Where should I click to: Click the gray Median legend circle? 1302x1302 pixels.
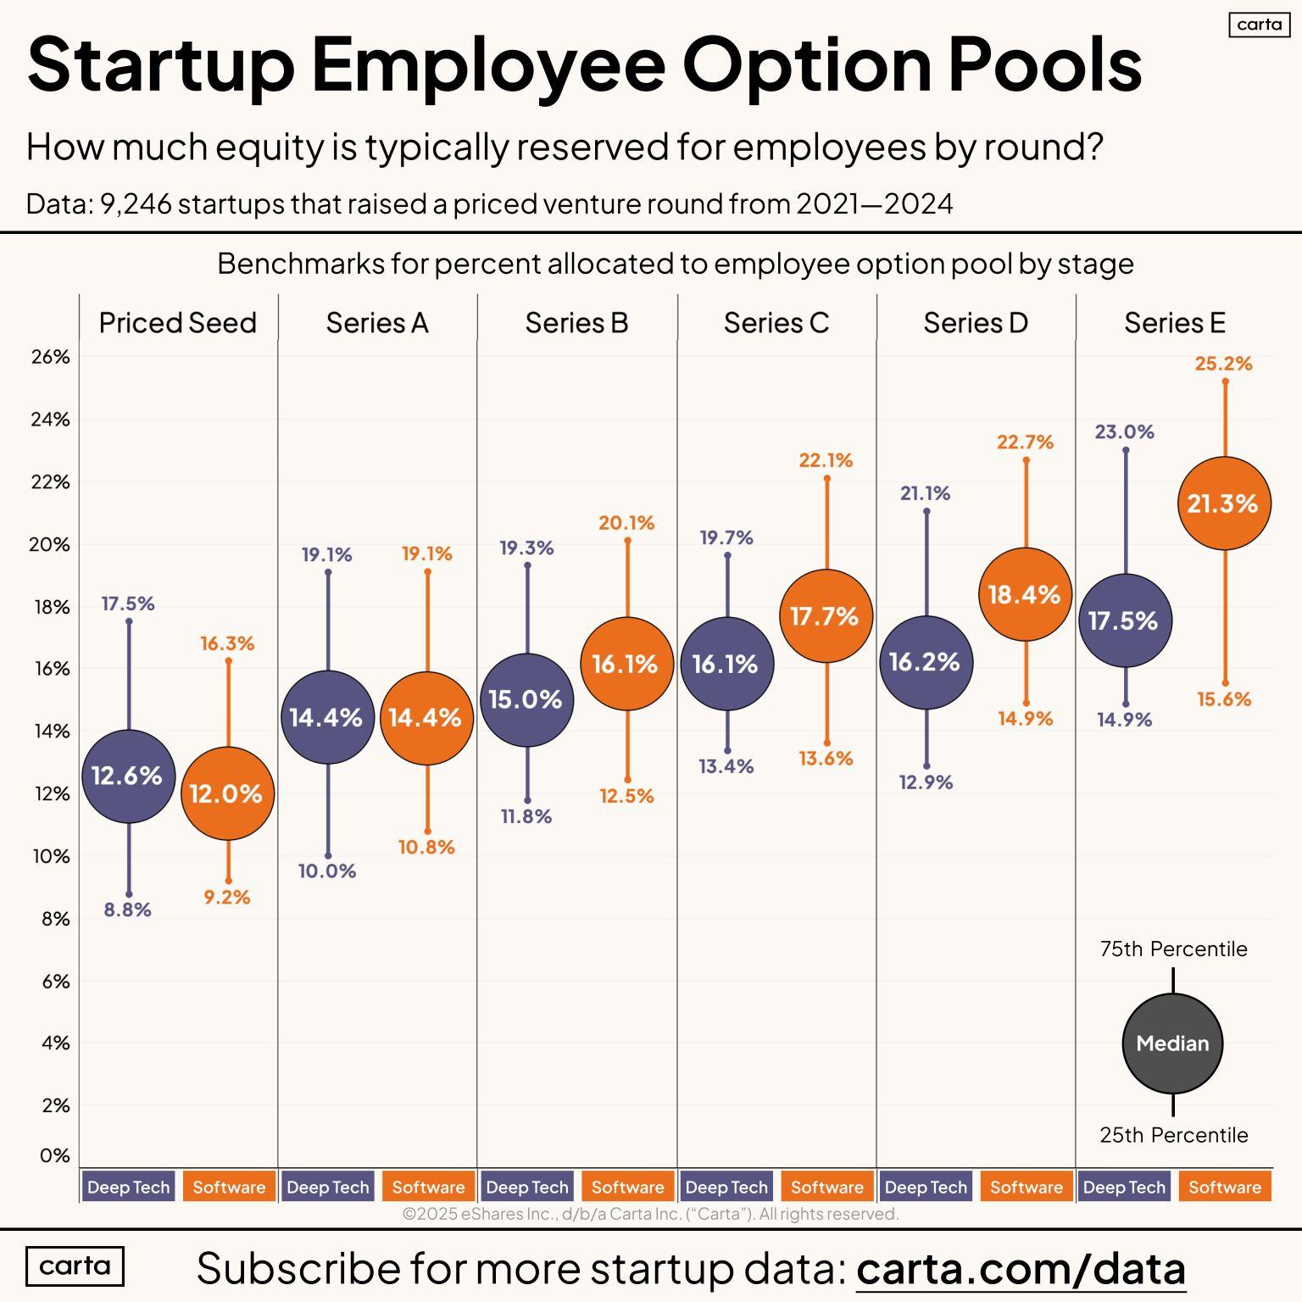[1172, 1043]
